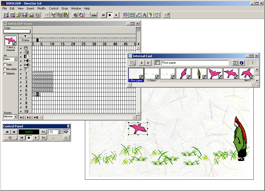Open the Paint window from the toolbar

tap(138, 15)
